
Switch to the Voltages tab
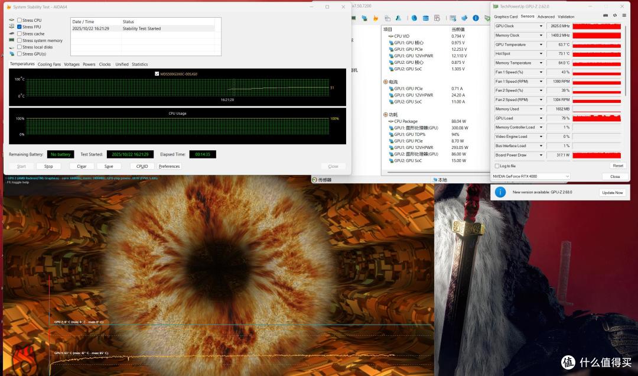click(71, 64)
